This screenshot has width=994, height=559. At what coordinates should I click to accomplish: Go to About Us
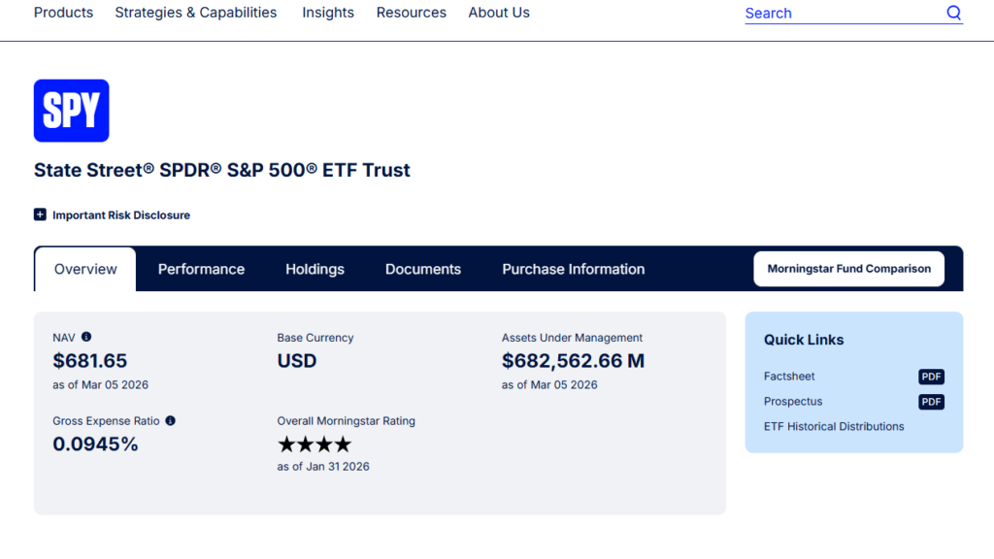tap(498, 13)
